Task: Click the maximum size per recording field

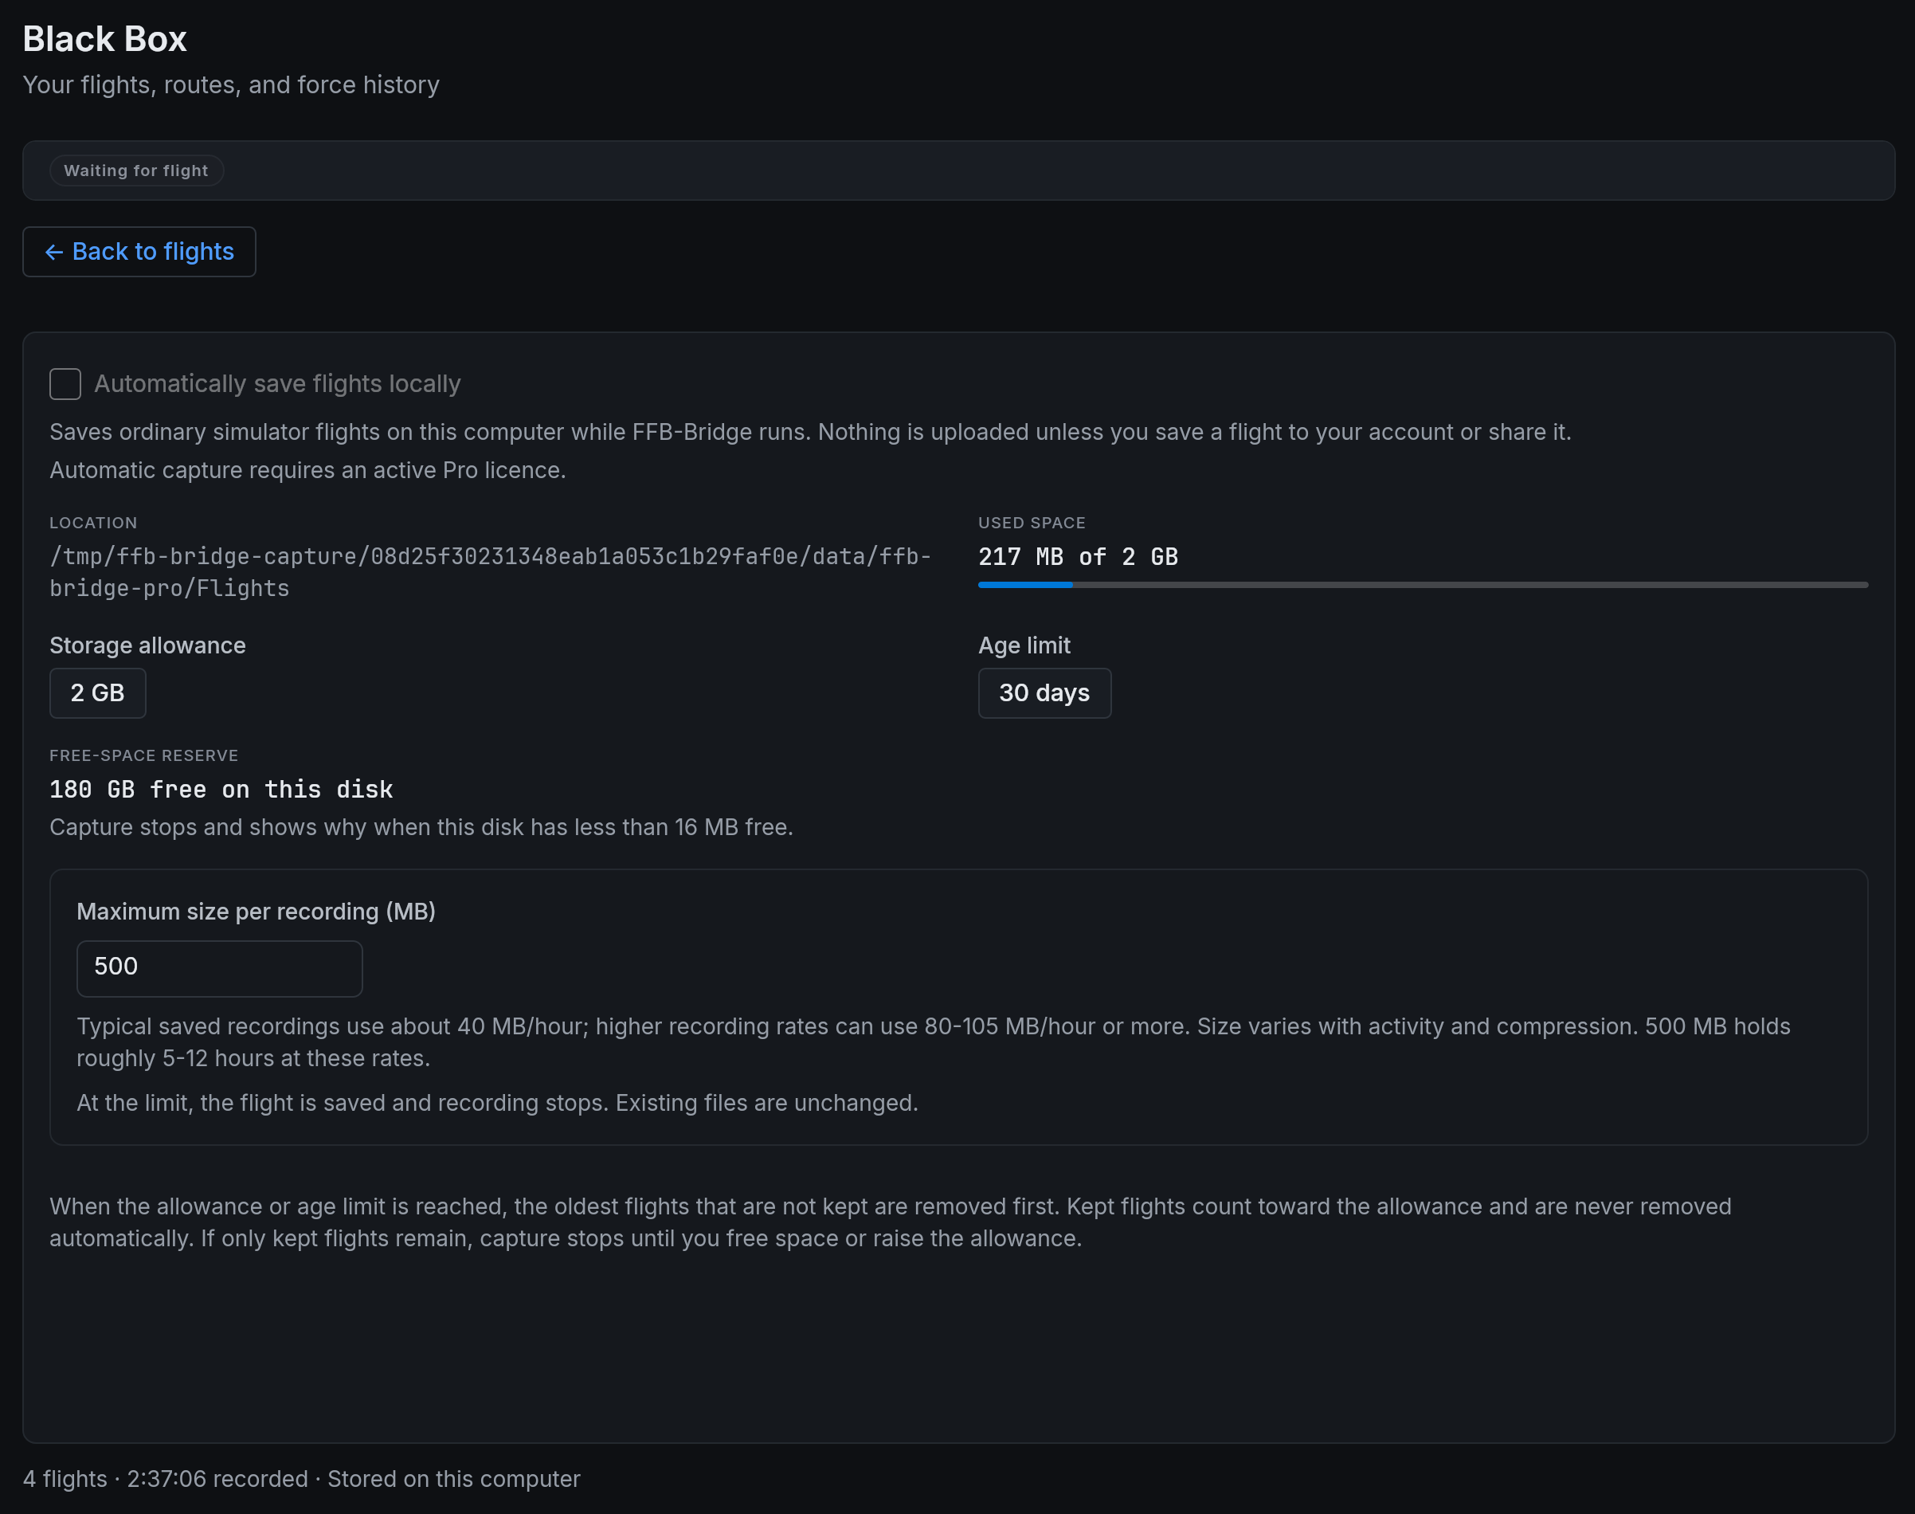Action: point(220,968)
